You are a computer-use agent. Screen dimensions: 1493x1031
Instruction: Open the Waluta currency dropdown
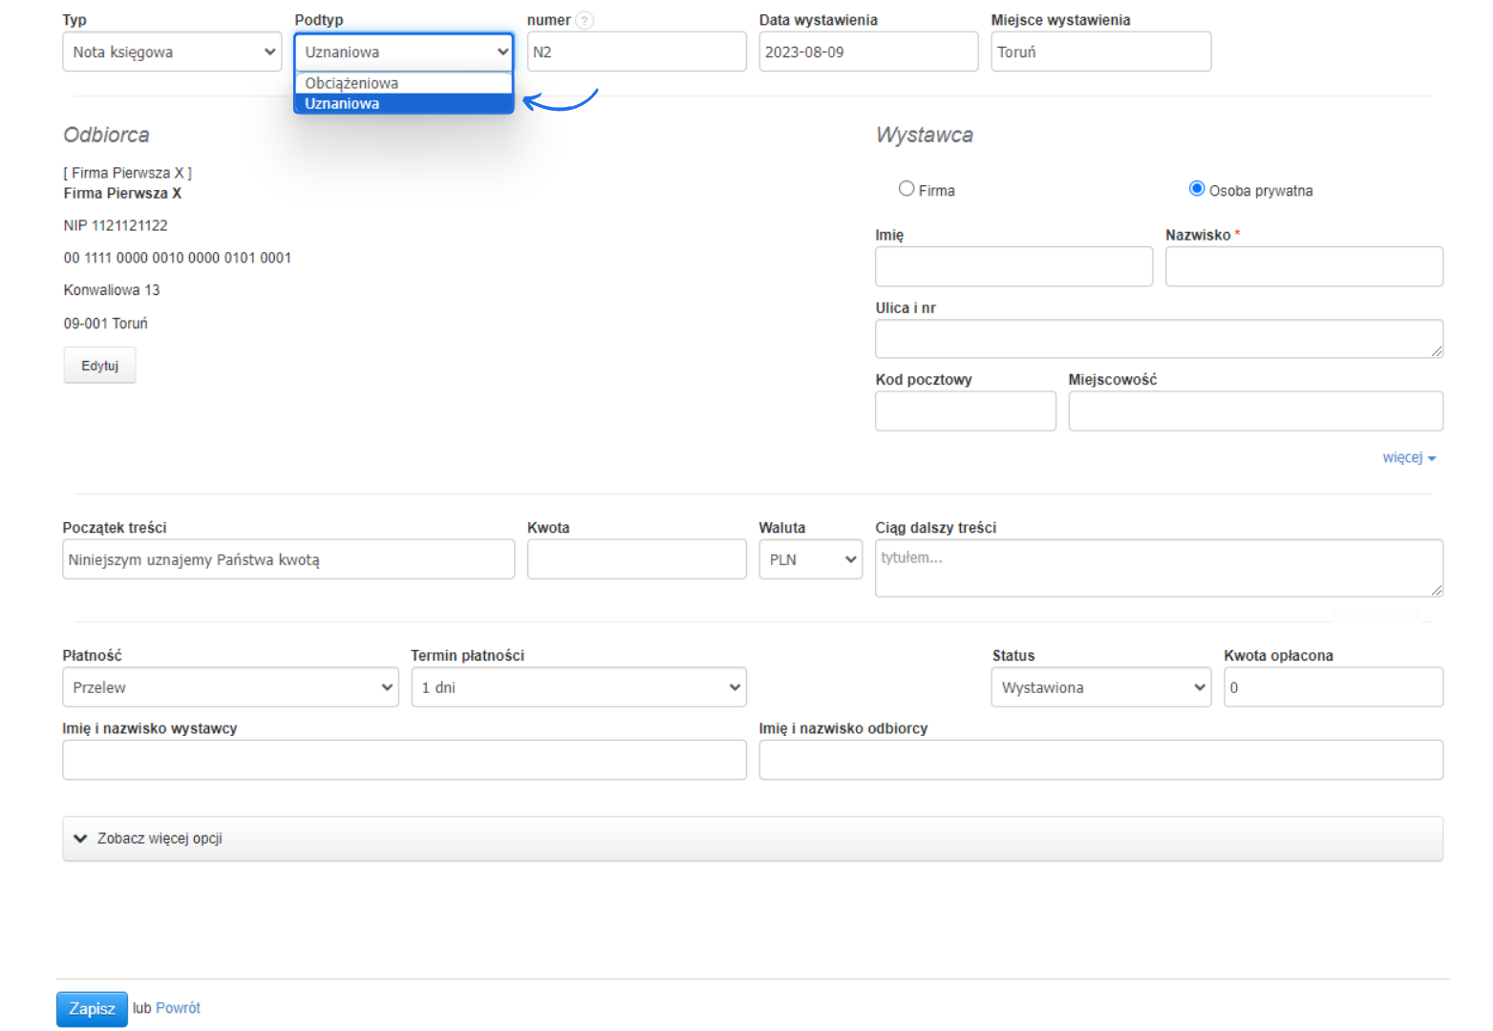810,559
